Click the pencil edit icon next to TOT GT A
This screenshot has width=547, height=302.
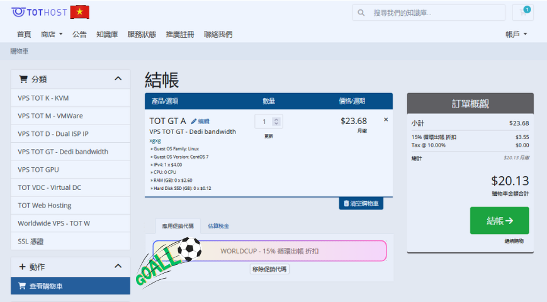tap(194, 121)
